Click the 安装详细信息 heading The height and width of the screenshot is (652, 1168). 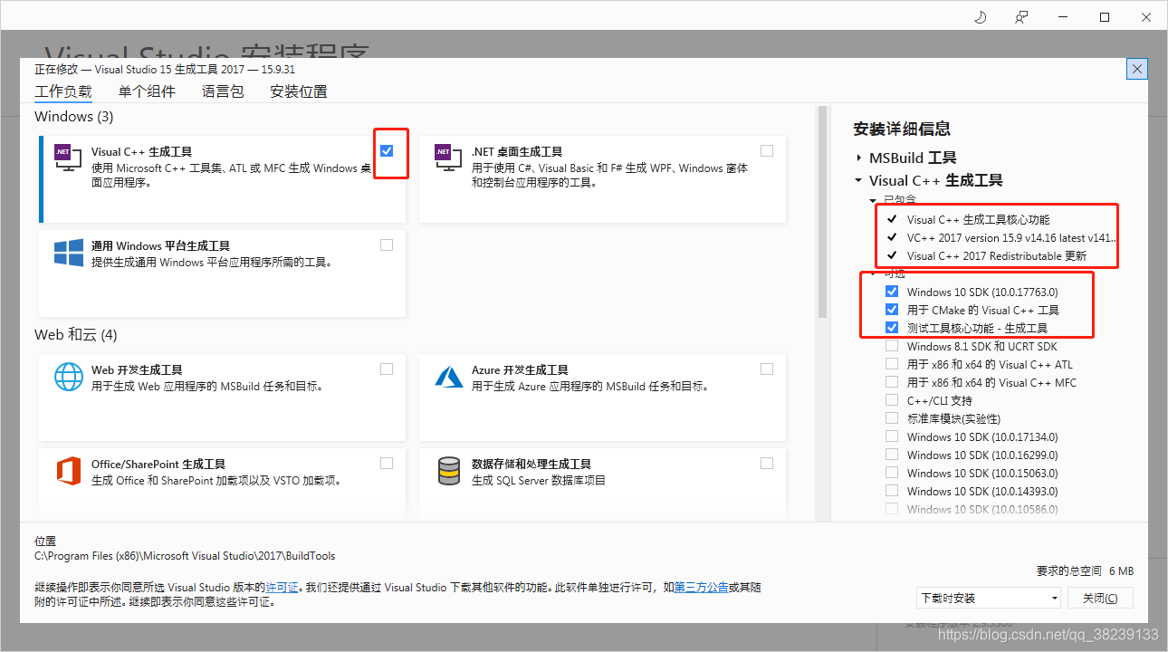pos(902,129)
